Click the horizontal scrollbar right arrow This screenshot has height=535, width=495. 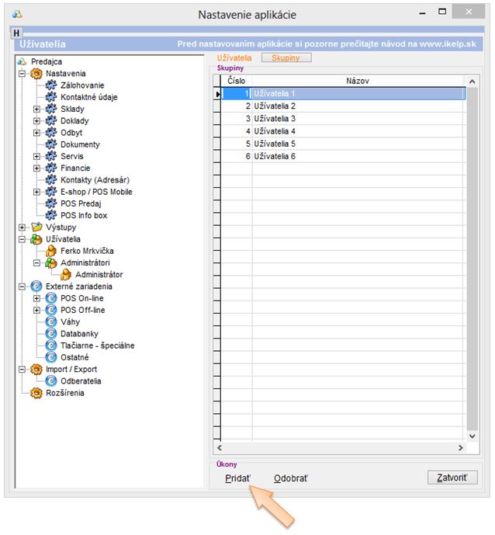click(x=462, y=448)
